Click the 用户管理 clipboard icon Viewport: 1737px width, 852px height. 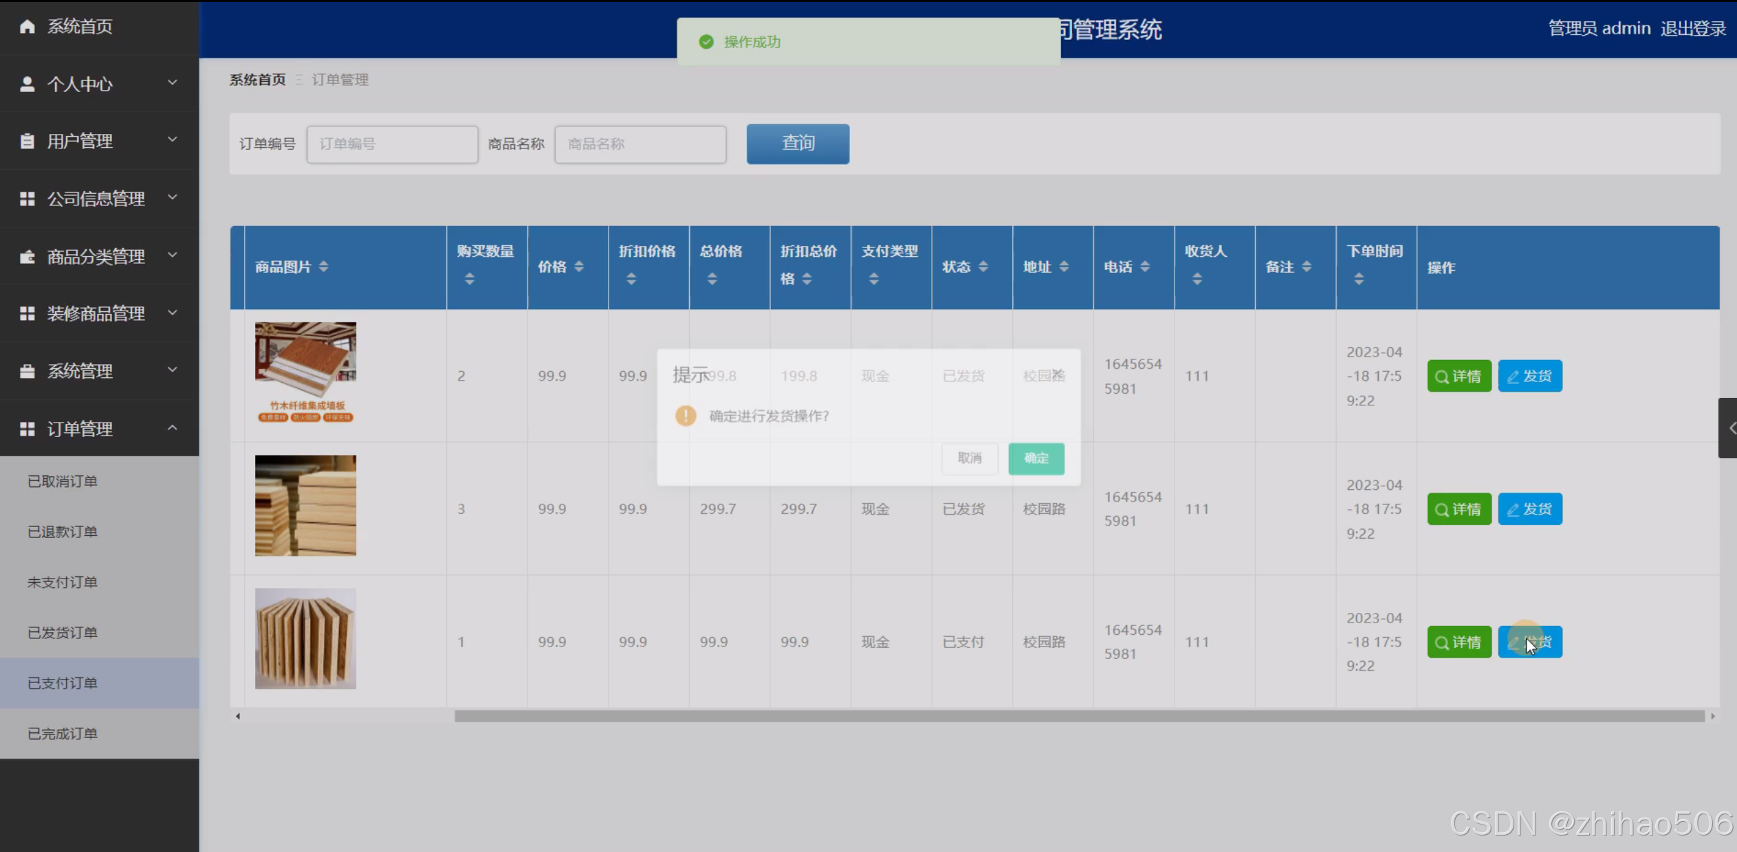tap(27, 141)
